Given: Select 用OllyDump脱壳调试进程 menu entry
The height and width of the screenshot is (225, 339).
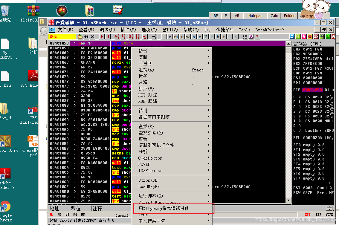Looking at the screenshot, I should (172, 208).
